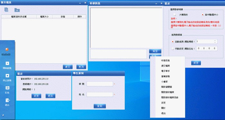Click the 姓名 input field
Viewport: 225px width, 120px height.
pyautogui.click(x=100, y=95)
